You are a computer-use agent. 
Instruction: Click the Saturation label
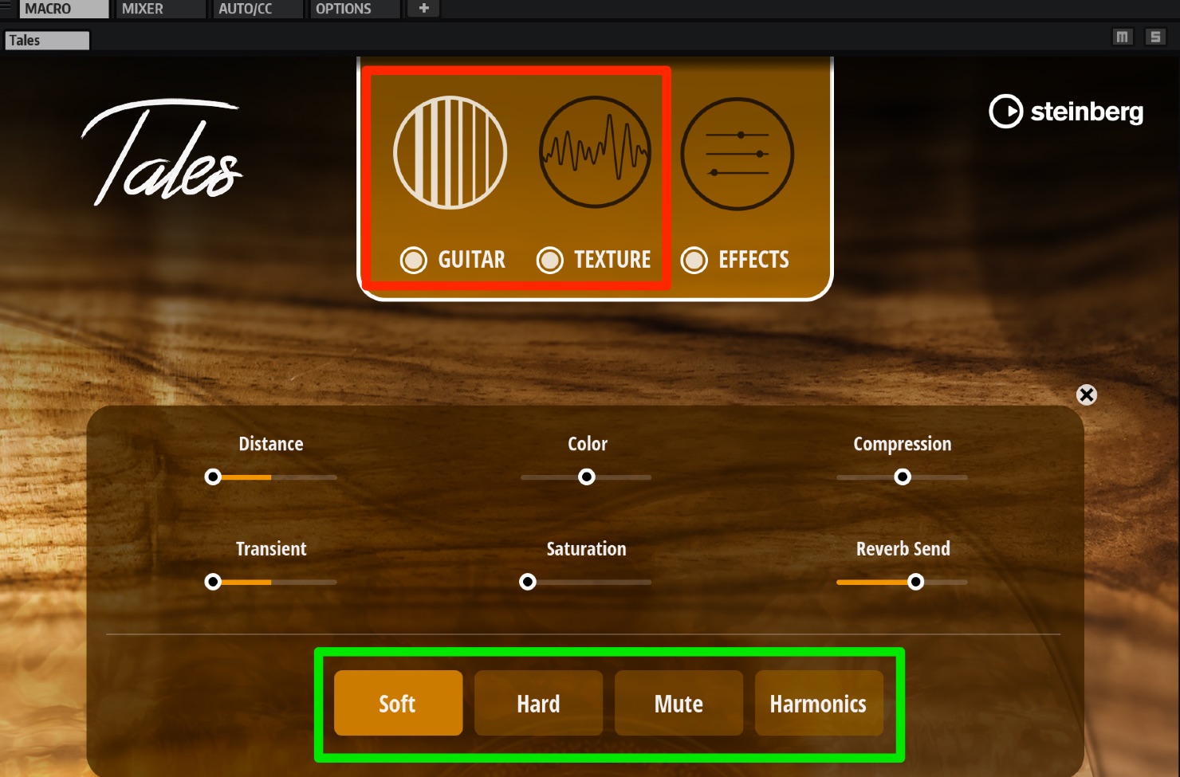(587, 548)
